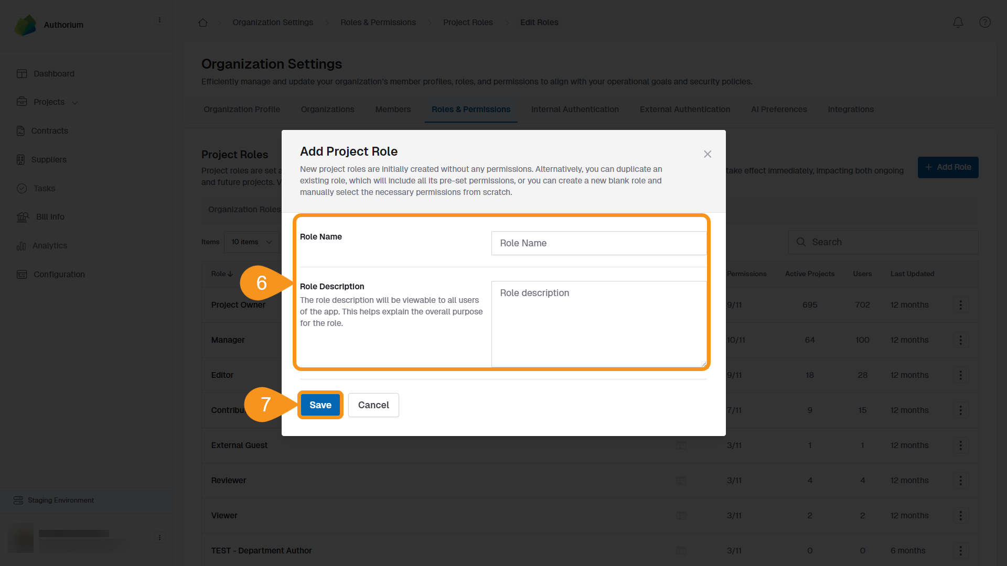Open the Project Owner row actions menu
Image resolution: width=1007 pixels, height=566 pixels.
(961, 304)
